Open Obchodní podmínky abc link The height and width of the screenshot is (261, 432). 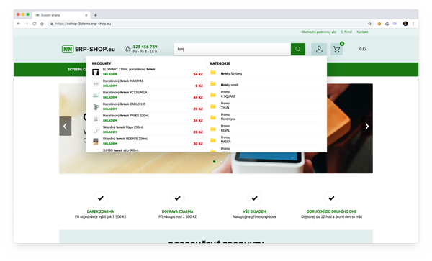(x=319, y=32)
